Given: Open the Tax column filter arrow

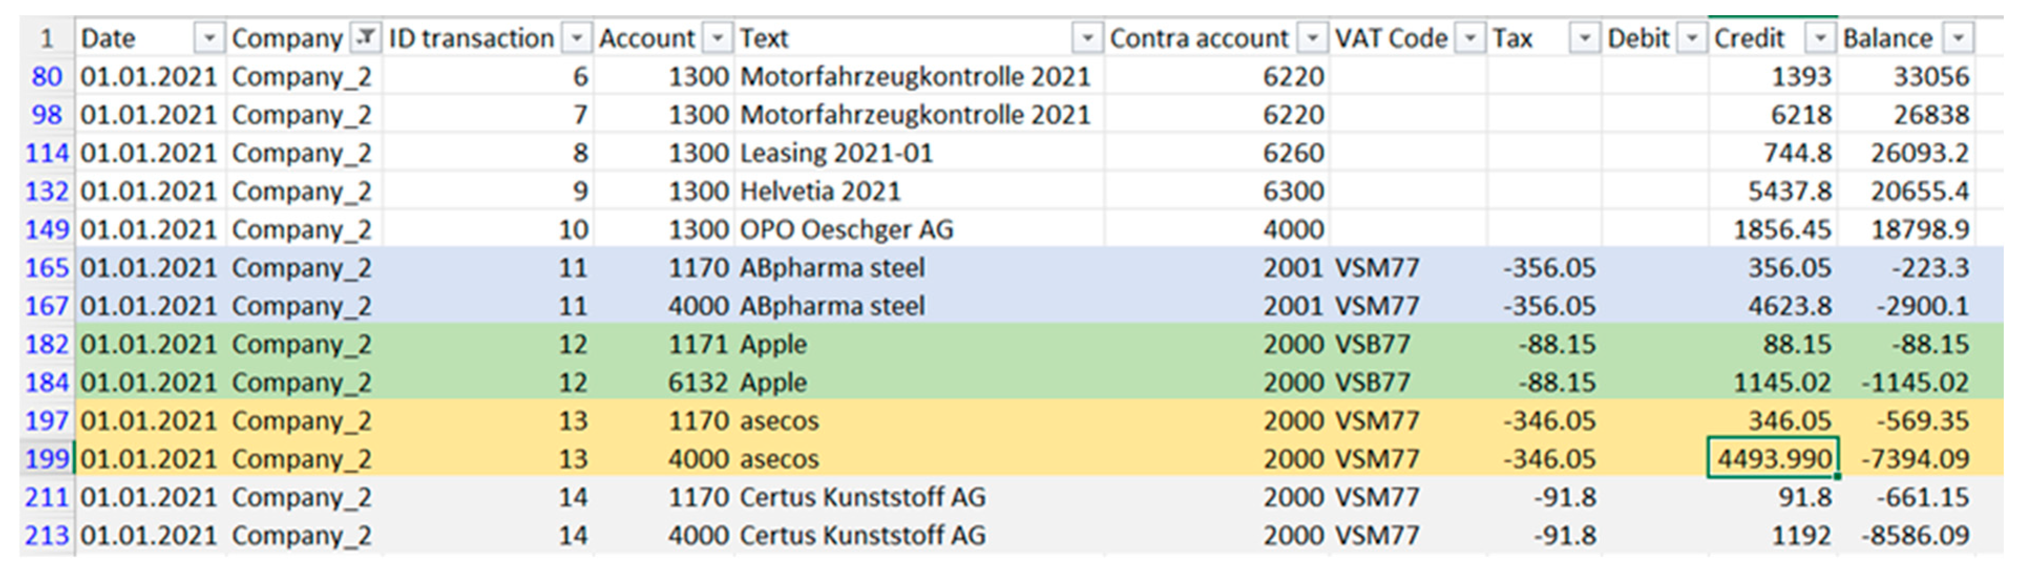Looking at the screenshot, I should point(1584,38).
